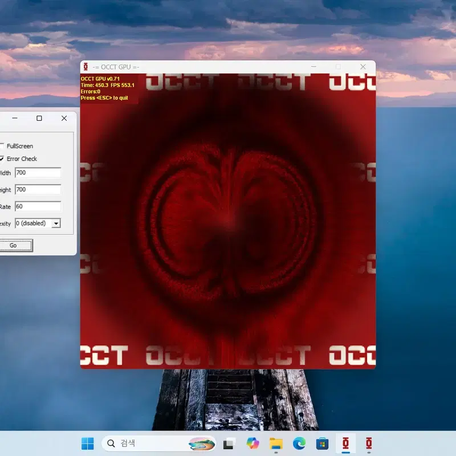Open the Windows Start menu
This screenshot has width=456, height=456.
pos(88,443)
